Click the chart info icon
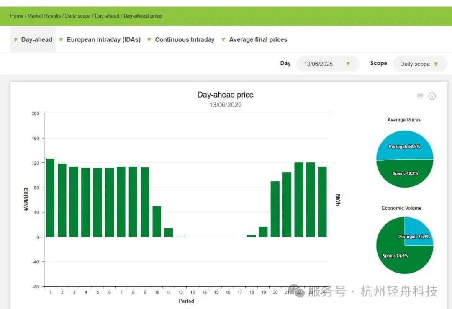This screenshot has height=309, width=452. click(x=432, y=96)
